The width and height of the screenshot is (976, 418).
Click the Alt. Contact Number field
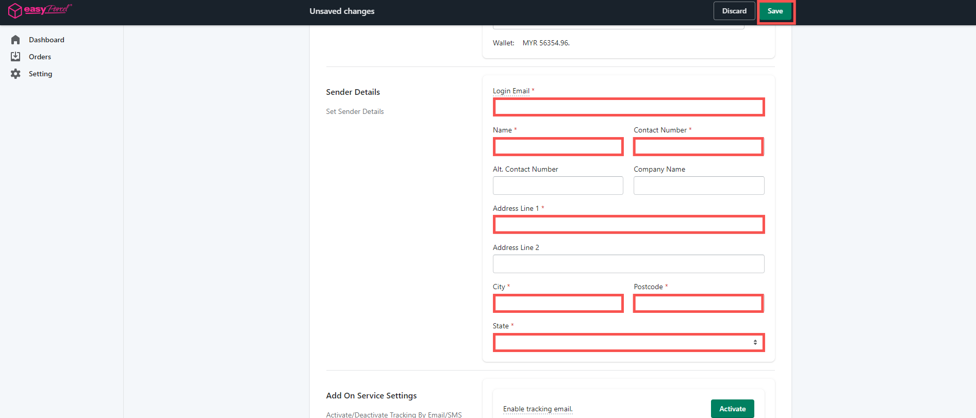tap(558, 186)
